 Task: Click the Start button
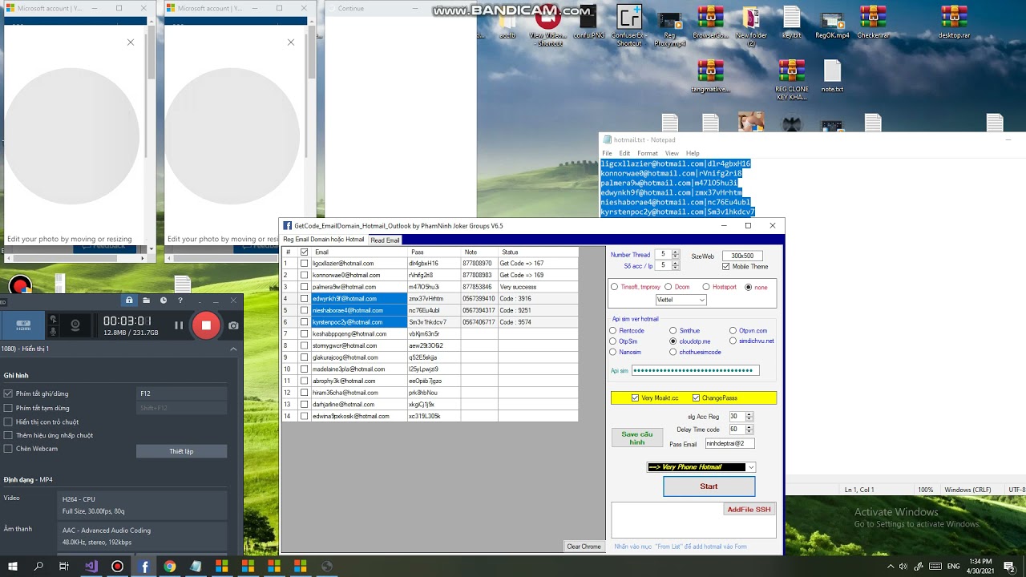(x=709, y=486)
